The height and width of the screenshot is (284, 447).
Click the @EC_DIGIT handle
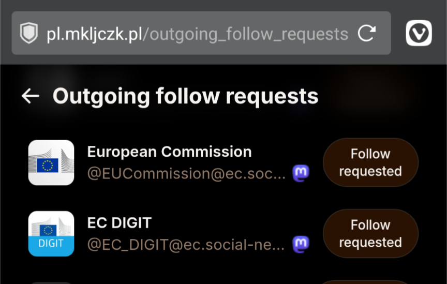pyautogui.click(x=186, y=245)
